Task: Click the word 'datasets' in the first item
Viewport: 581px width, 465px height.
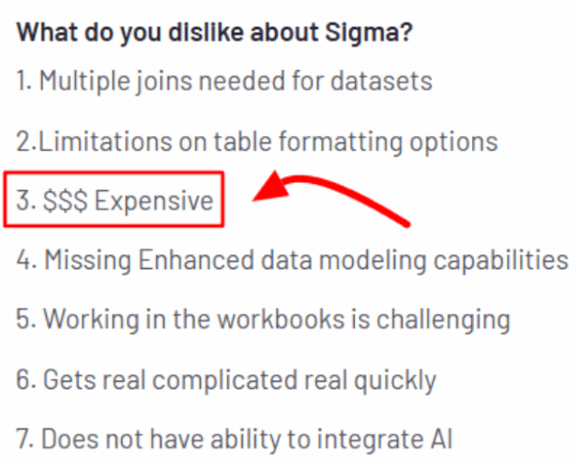Action: click(x=382, y=81)
